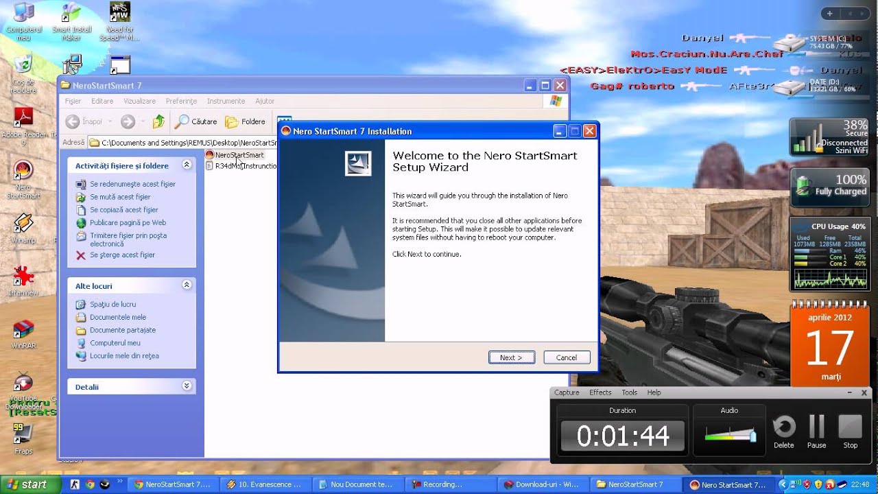Collapse the Alte locuri panel
This screenshot has width=878, height=494.
click(x=187, y=285)
